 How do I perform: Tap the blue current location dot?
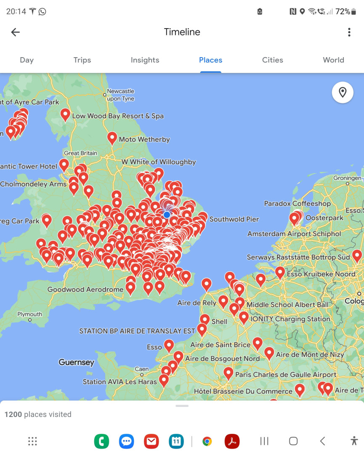[x=167, y=215]
